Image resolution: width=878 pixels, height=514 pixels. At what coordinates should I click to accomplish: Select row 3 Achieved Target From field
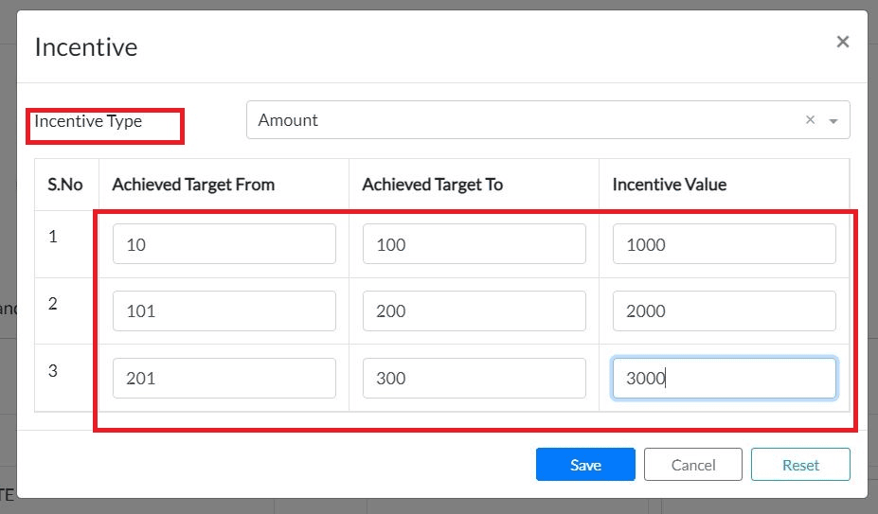click(x=224, y=378)
